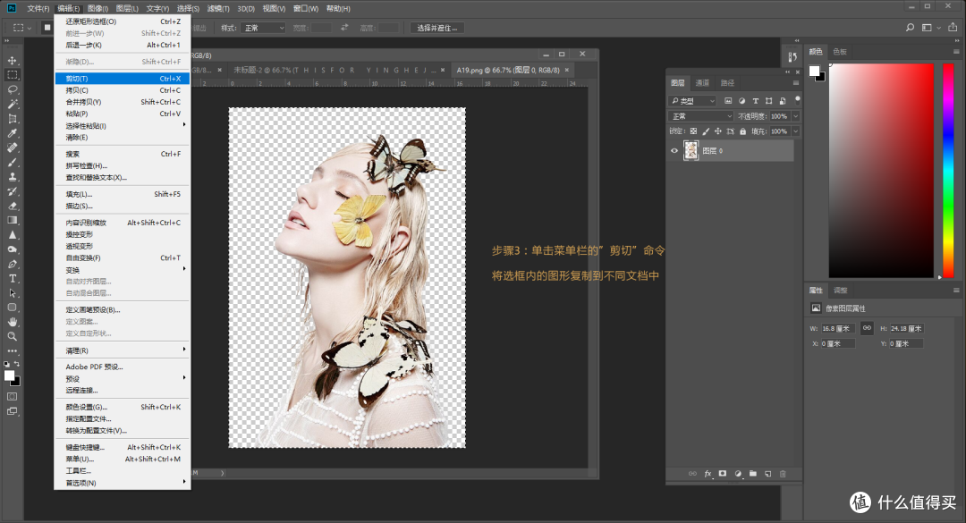Toggle the W/H link icon in Properties panel
This screenshot has width=966, height=523.
pos(866,328)
